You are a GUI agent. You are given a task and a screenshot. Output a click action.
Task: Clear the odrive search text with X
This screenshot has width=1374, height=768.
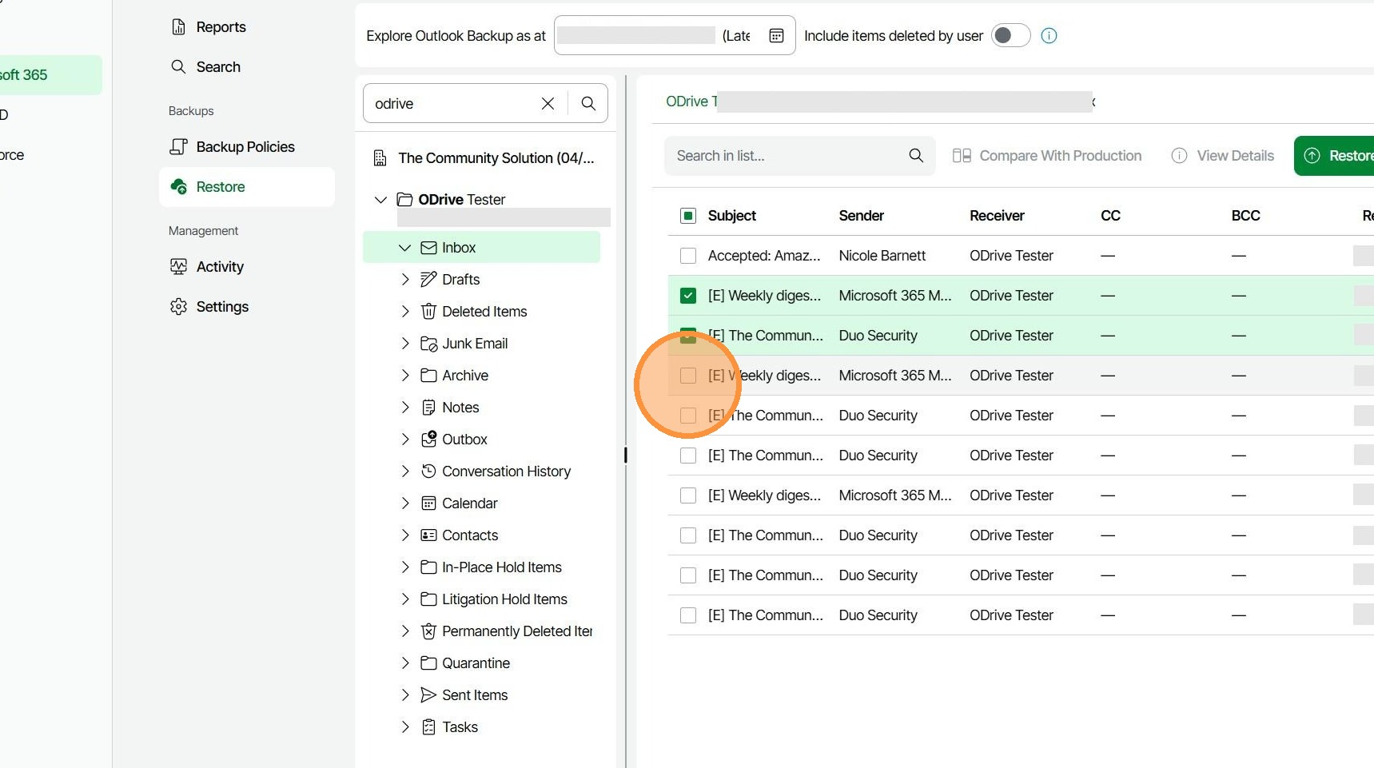tap(548, 104)
